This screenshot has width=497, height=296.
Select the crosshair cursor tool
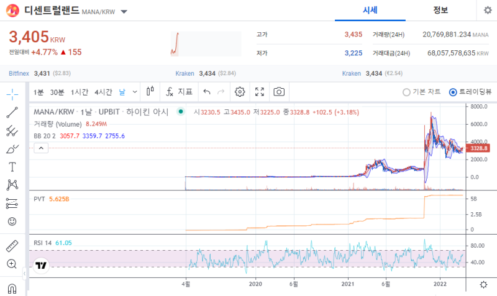[12, 94]
